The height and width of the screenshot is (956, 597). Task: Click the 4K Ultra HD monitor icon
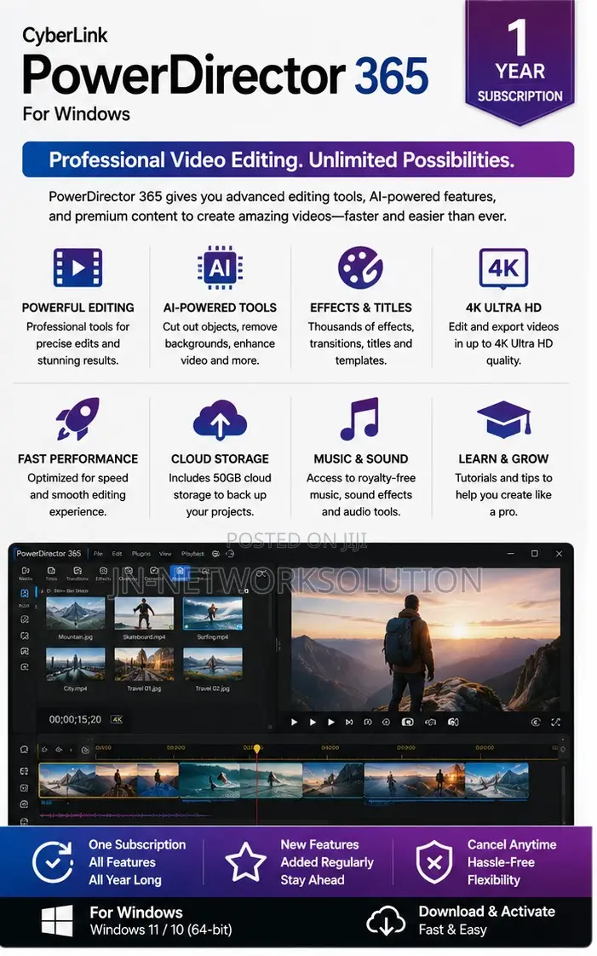coord(503,268)
